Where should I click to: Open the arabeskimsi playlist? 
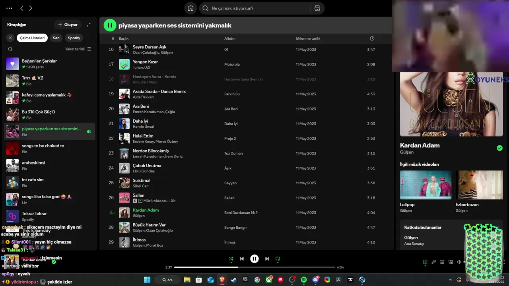tap(50, 165)
